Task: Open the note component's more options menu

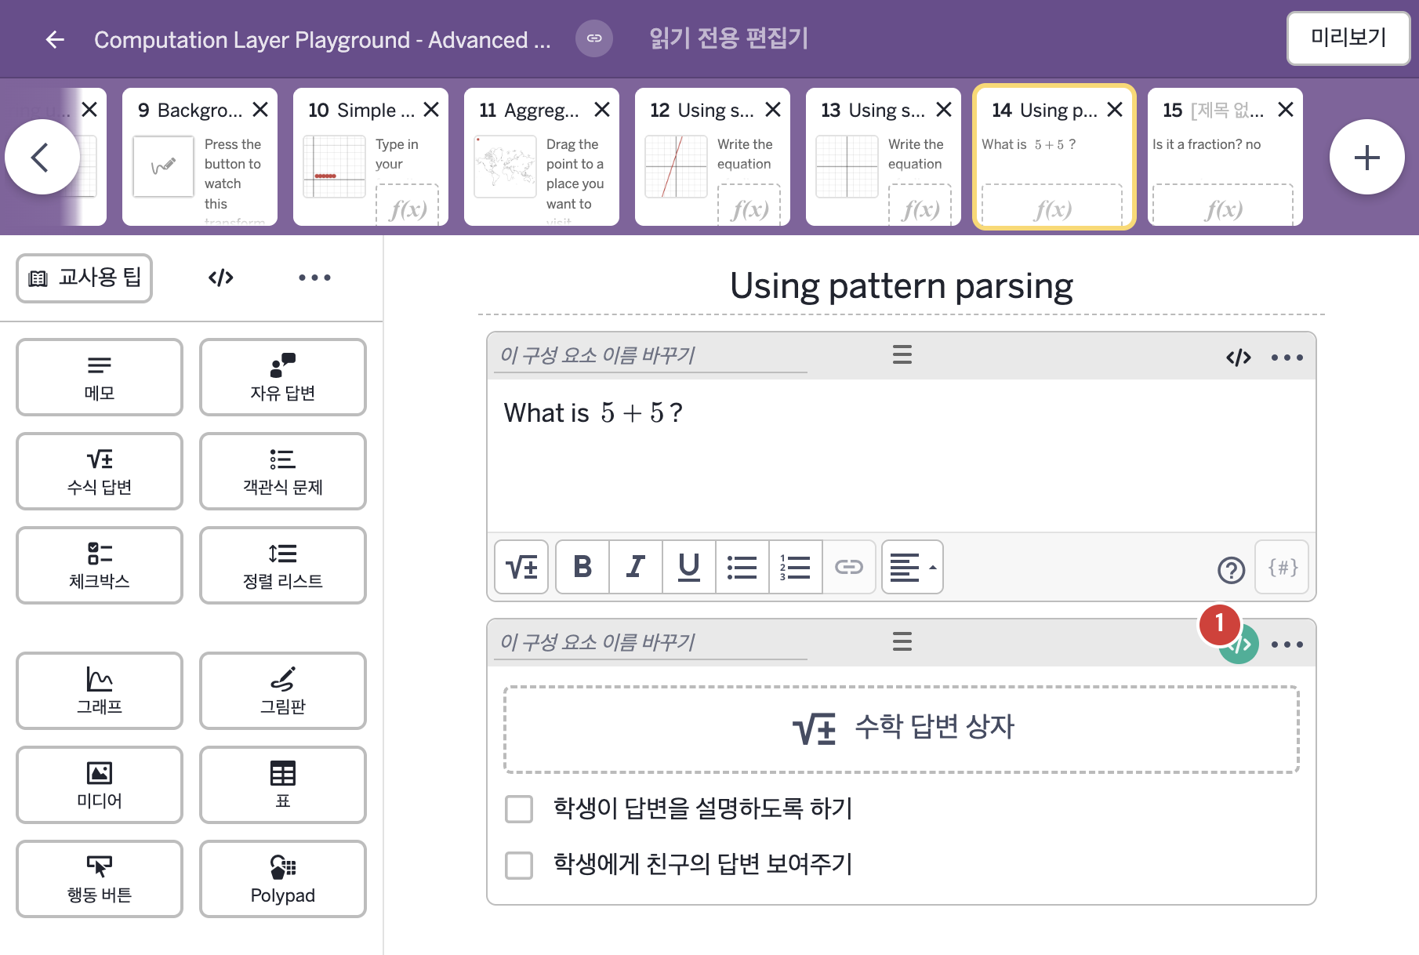Action: coord(1287,358)
